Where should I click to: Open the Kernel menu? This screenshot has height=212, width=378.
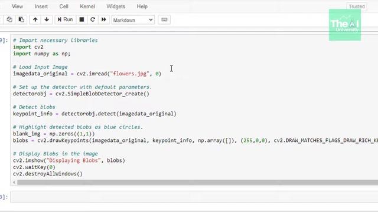87,6
